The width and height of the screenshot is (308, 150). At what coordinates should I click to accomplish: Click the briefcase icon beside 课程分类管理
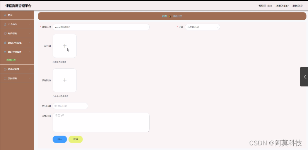tap(5, 43)
